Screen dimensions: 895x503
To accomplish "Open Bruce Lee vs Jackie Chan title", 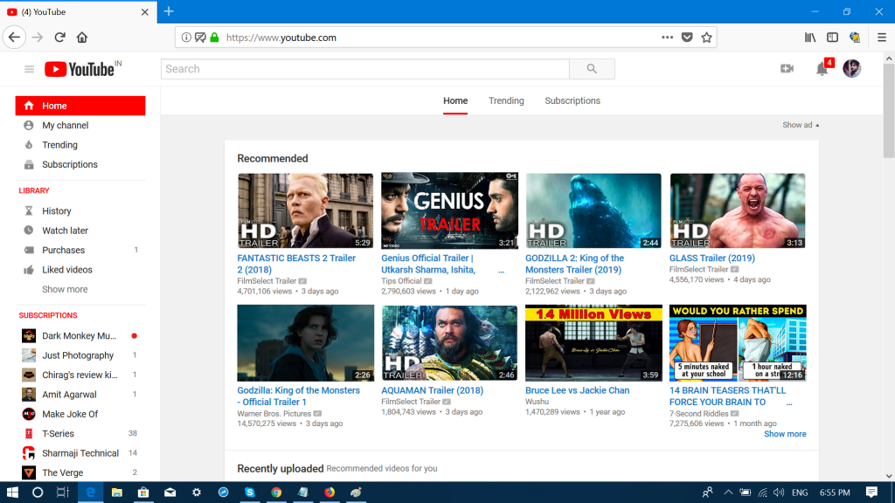I will point(577,390).
